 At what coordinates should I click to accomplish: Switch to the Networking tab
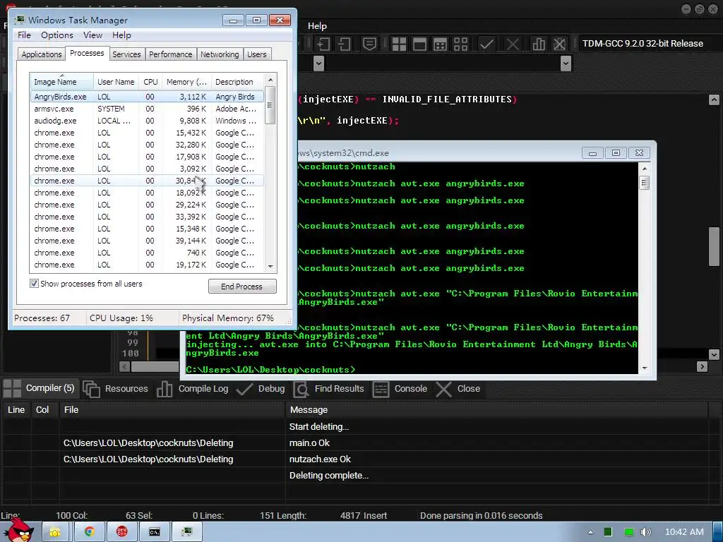220,54
